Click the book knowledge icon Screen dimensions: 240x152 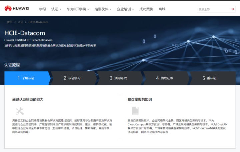point(135,111)
